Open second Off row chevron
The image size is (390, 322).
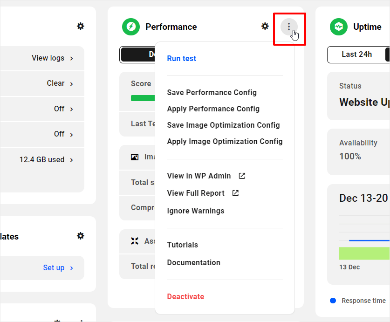pos(72,135)
